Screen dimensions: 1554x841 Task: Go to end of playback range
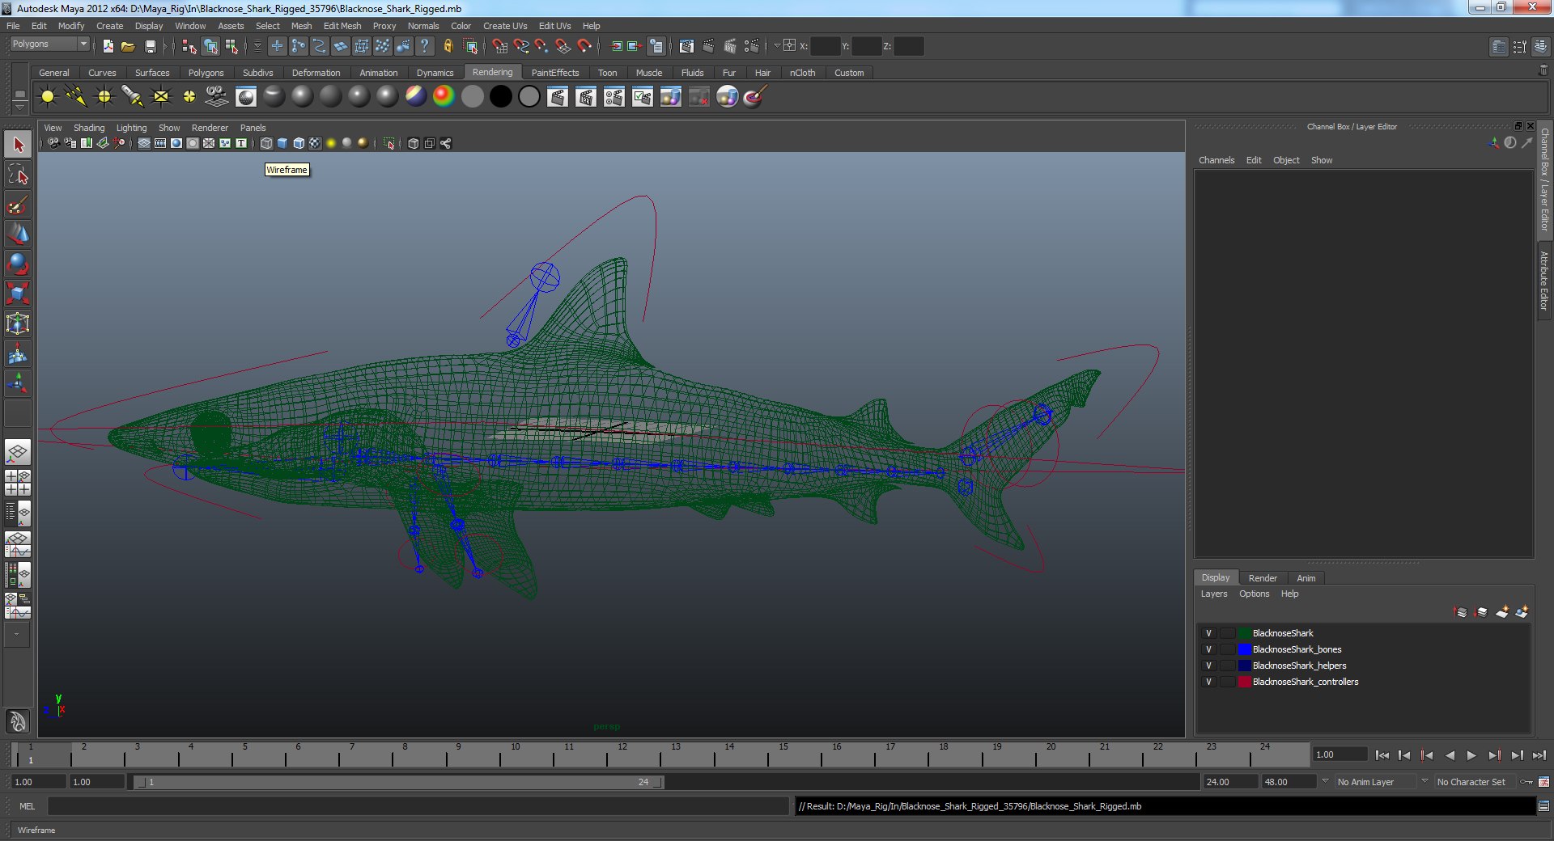click(1539, 755)
